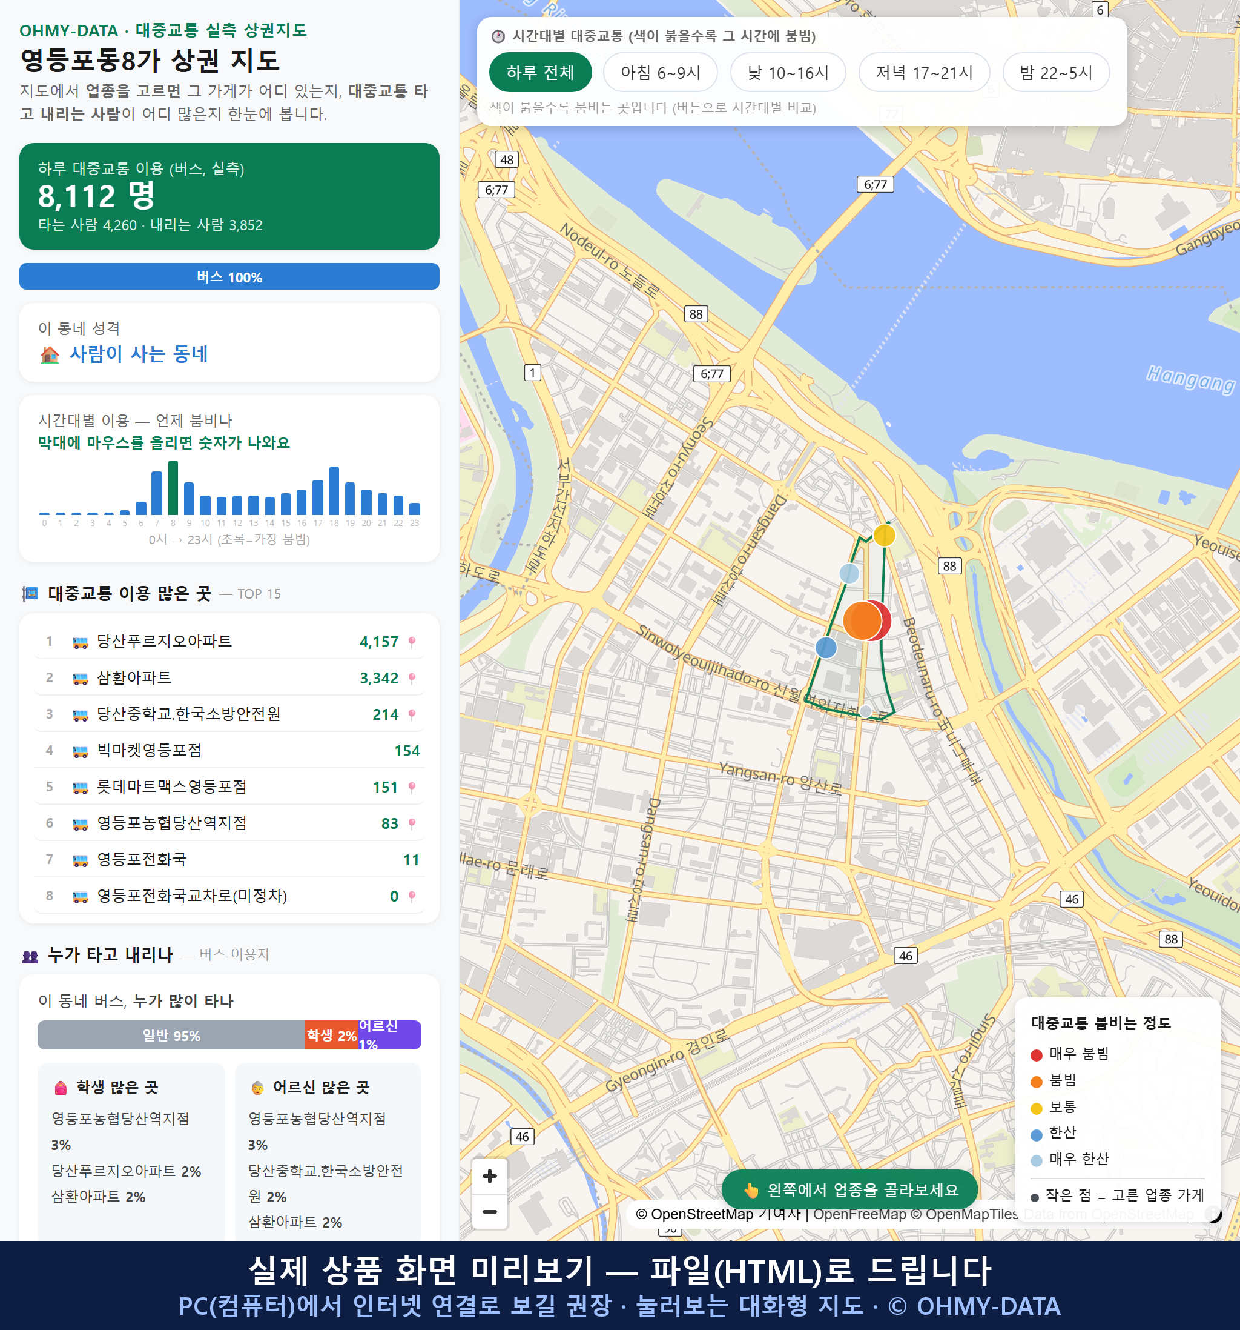
Task: Zoom in on the map with plus
Action: (489, 1176)
